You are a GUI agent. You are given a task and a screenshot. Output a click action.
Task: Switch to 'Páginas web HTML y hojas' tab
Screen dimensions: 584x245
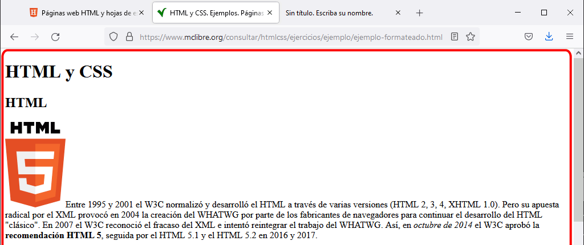pyautogui.click(x=87, y=13)
